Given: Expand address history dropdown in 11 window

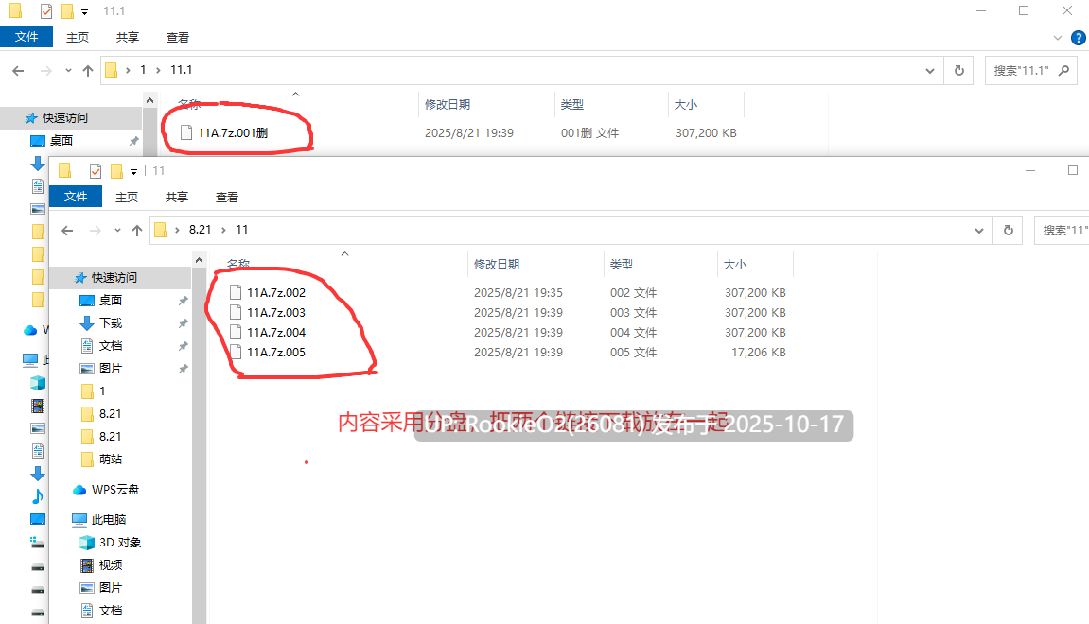Looking at the screenshot, I should 979,231.
